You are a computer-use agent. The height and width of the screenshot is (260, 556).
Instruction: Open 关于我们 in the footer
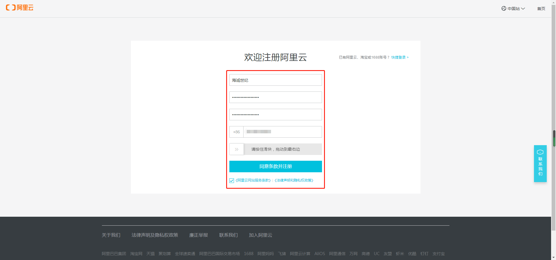coord(111,235)
